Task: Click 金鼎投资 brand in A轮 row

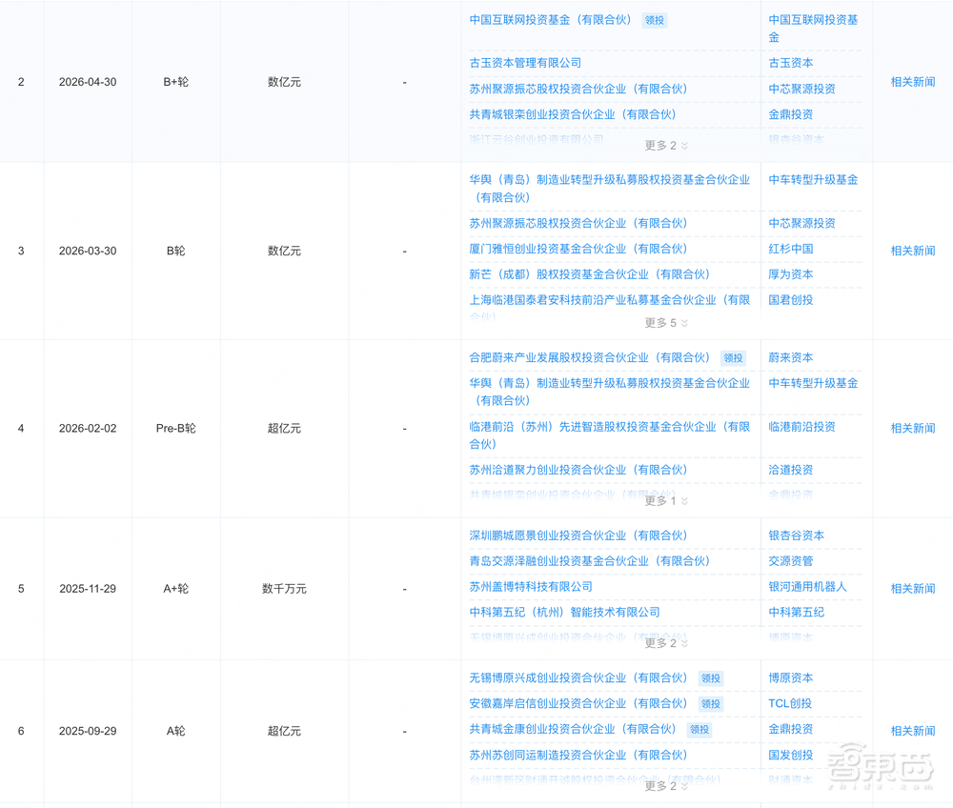Action: pos(791,729)
